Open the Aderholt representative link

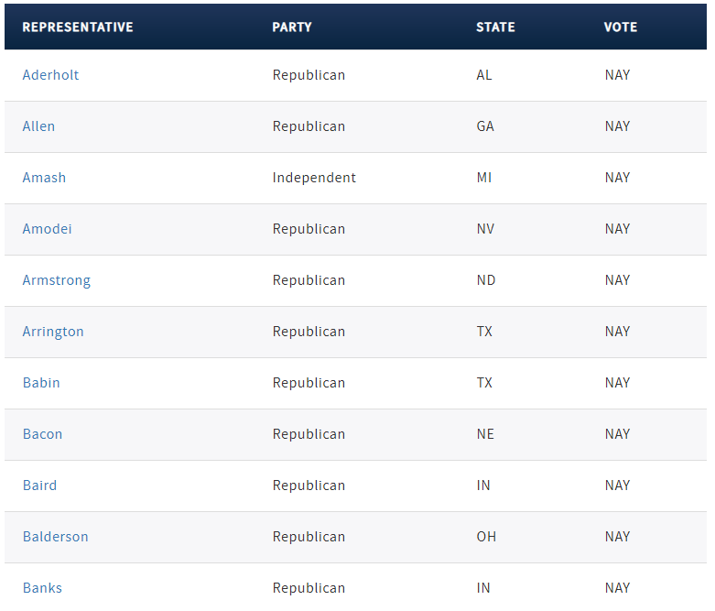tap(50, 75)
